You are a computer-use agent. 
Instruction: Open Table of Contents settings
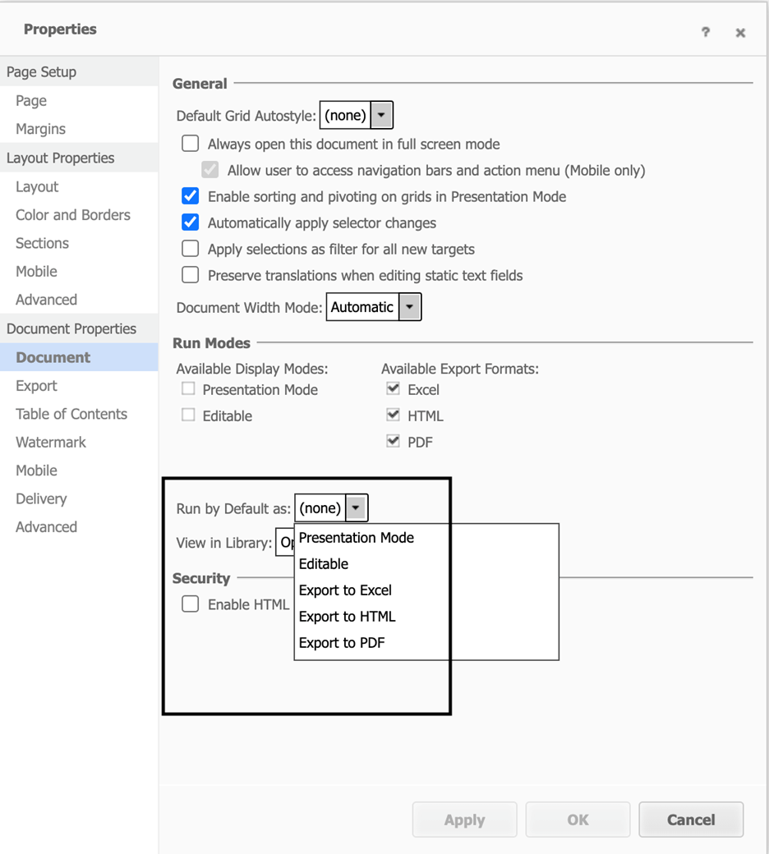coord(79,413)
